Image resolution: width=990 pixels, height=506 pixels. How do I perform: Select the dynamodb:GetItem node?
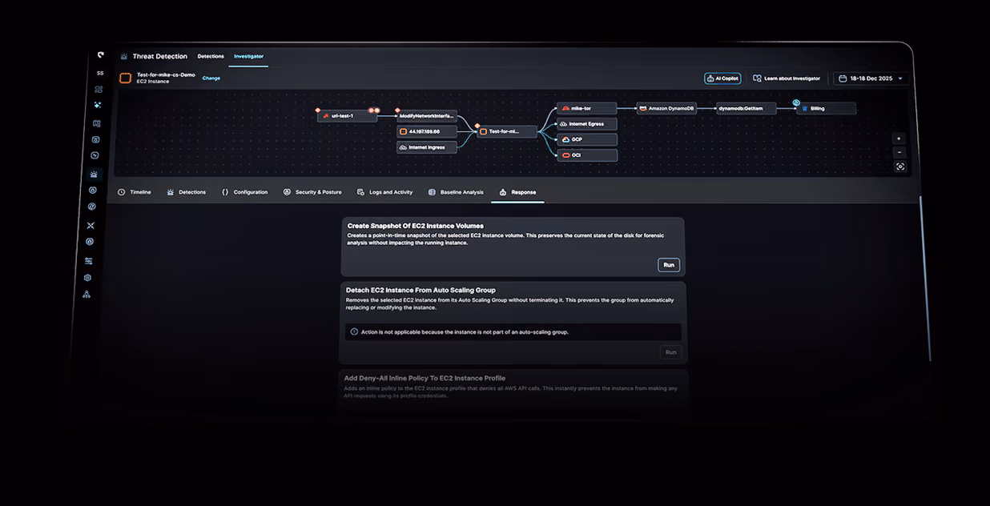tap(747, 108)
